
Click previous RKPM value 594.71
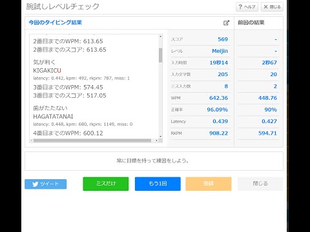tap(267, 133)
